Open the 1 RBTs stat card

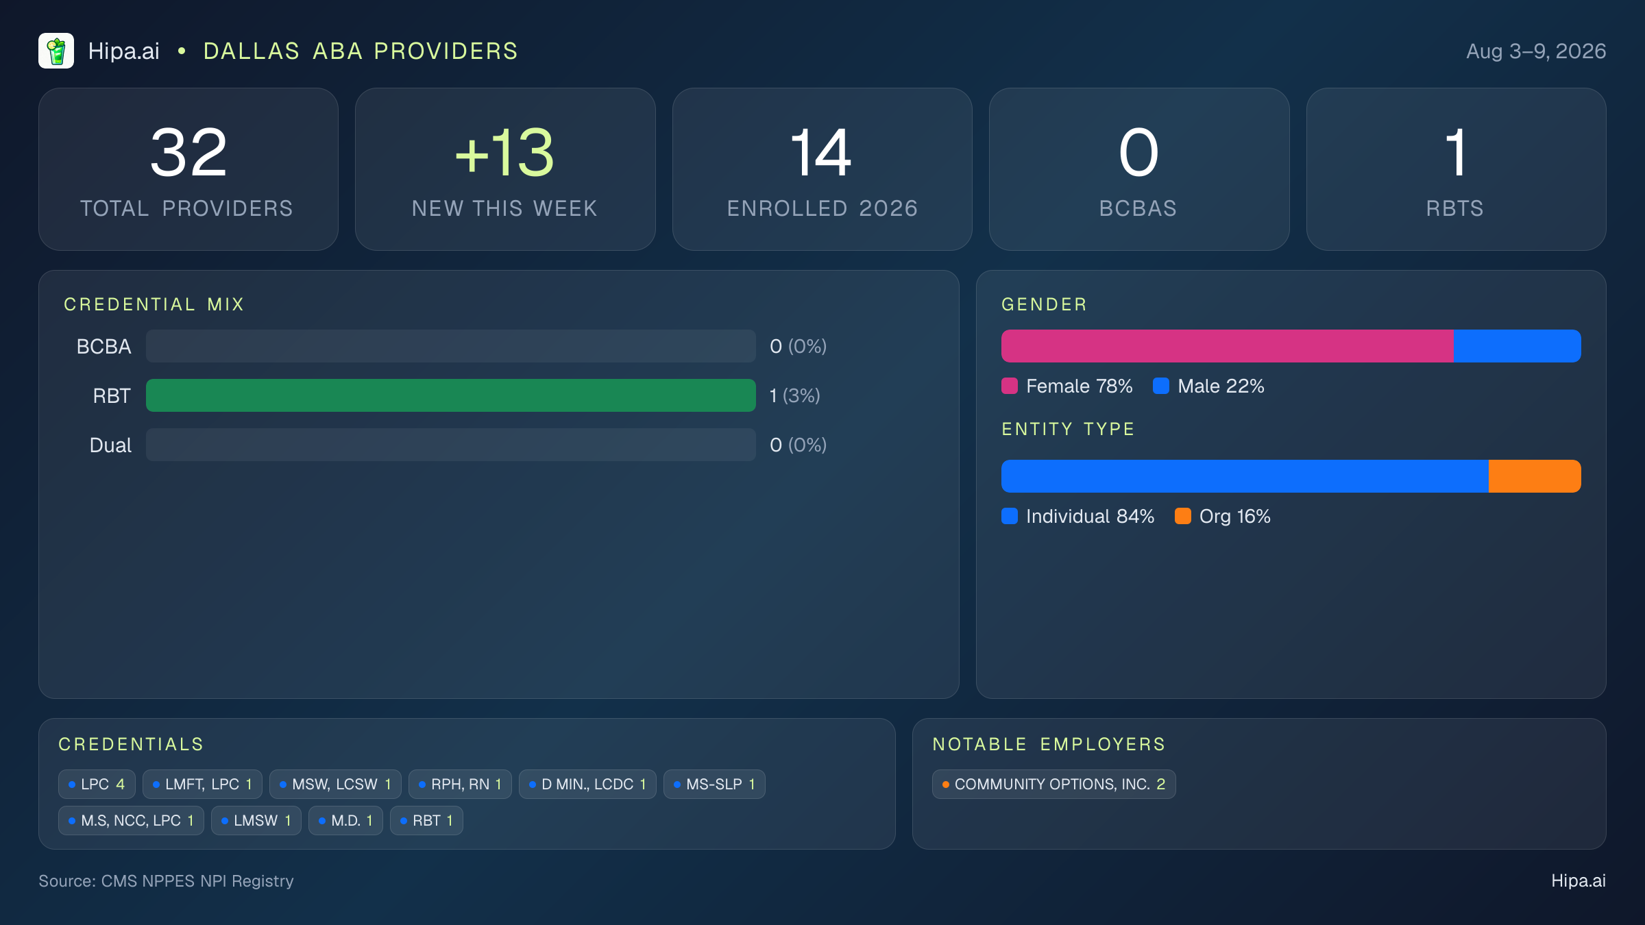coord(1457,169)
